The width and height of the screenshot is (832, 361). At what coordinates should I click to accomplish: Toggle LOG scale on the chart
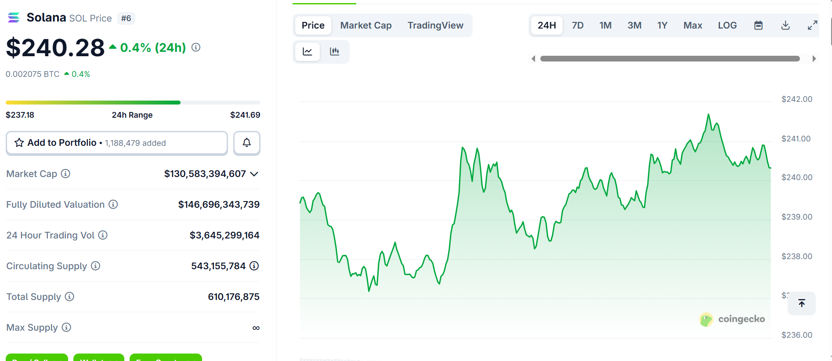click(x=727, y=25)
